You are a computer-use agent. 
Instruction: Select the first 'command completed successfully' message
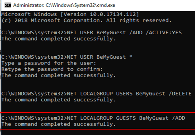coord(58,39)
